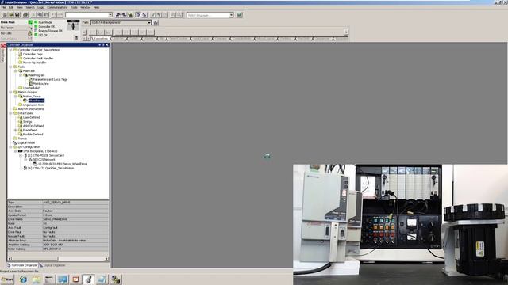Image resolution: width=508 pixels, height=285 pixels.
Task: Pin the Controller Organizer panel with the pushpin
Action: point(103,45)
